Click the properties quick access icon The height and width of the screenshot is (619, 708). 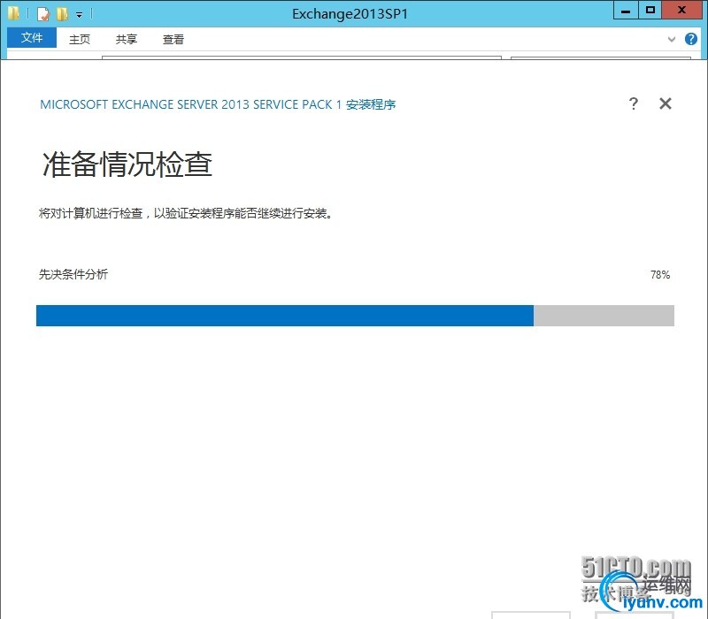(42, 14)
